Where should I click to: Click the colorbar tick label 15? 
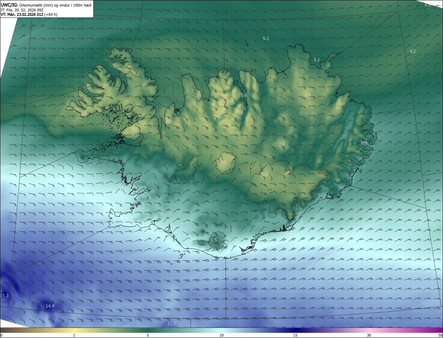[x=295, y=335]
